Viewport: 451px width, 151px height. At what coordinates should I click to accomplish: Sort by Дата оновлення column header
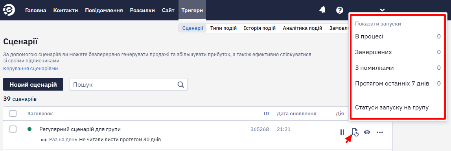pos(296,113)
